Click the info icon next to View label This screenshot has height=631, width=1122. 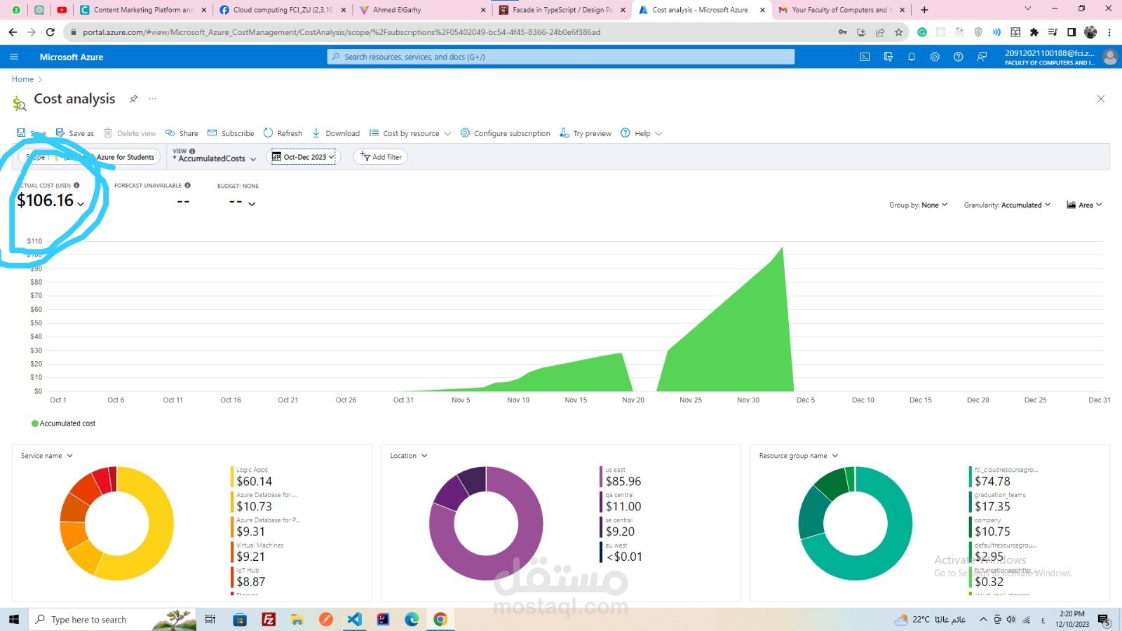tap(192, 151)
